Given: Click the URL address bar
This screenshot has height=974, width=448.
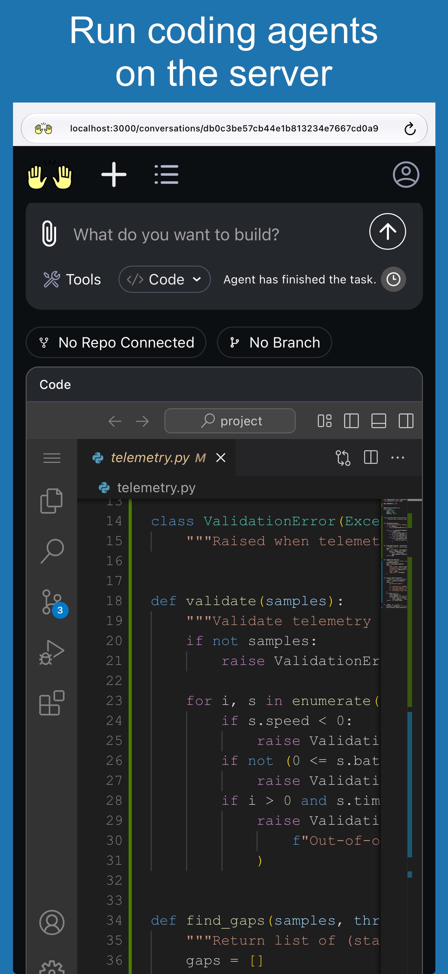Looking at the screenshot, I should 224,129.
